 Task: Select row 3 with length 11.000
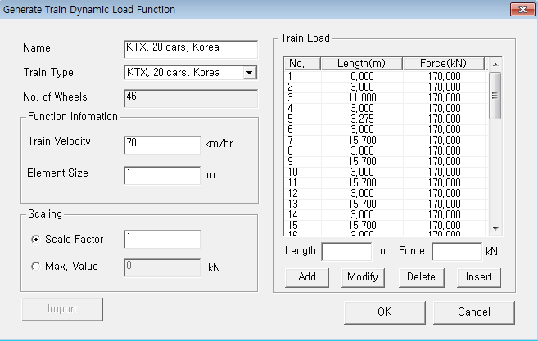coord(386,97)
